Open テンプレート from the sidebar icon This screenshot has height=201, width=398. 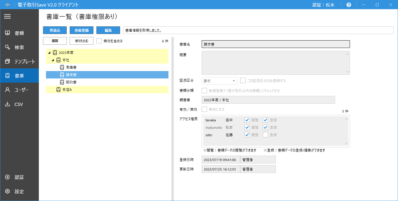click(8, 61)
